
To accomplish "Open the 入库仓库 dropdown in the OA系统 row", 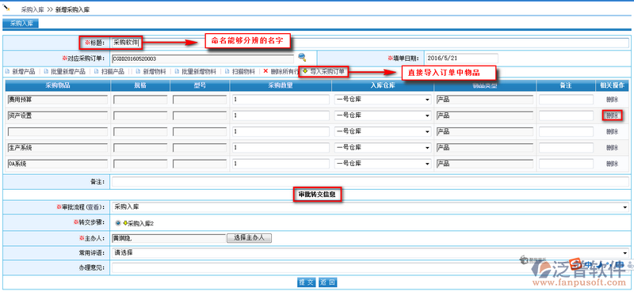I will pos(383,164).
